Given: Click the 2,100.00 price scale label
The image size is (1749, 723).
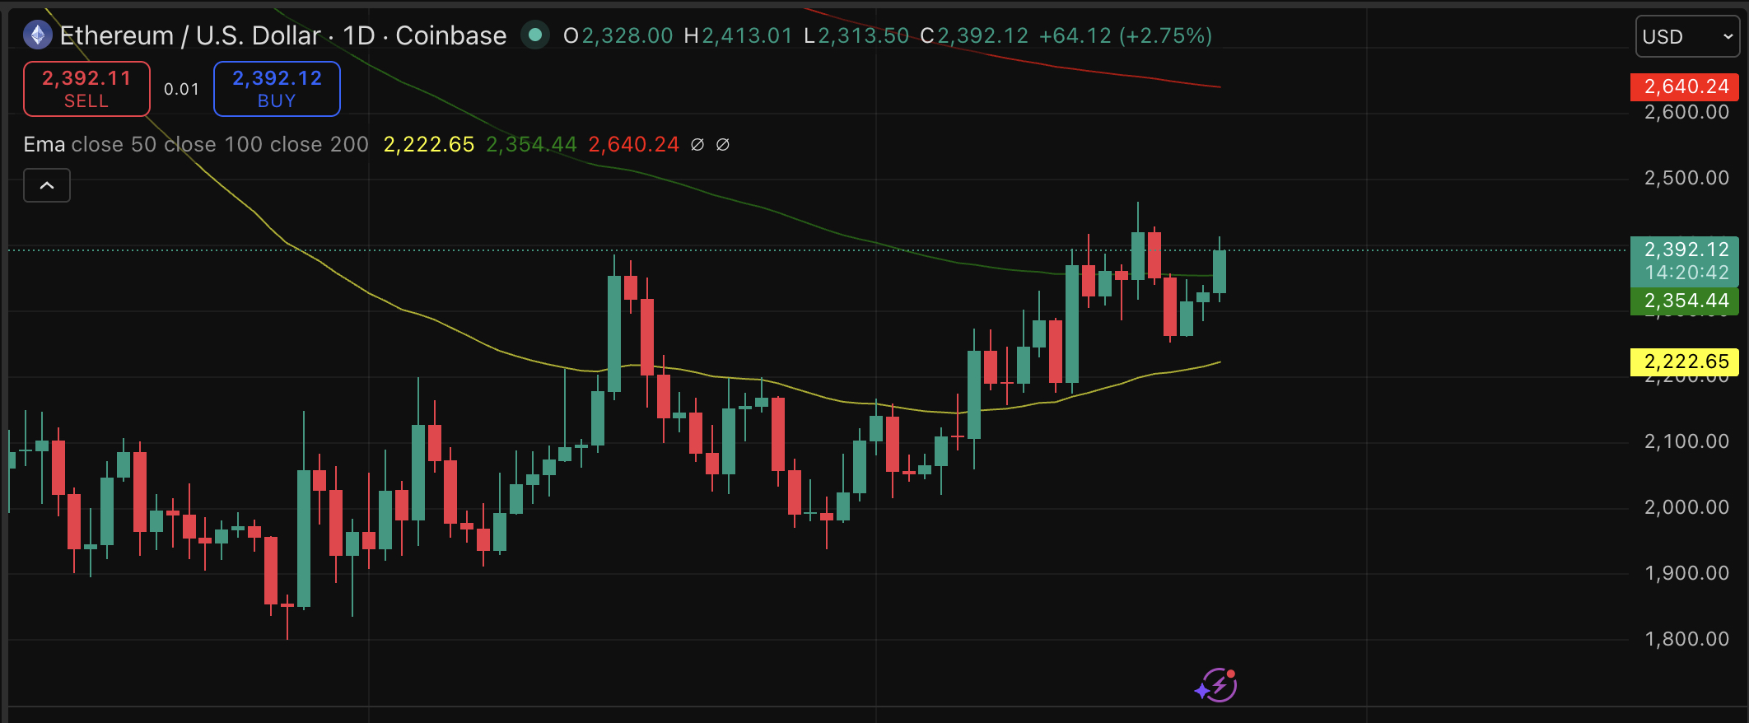Looking at the screenshot, I should (1686, 441).
